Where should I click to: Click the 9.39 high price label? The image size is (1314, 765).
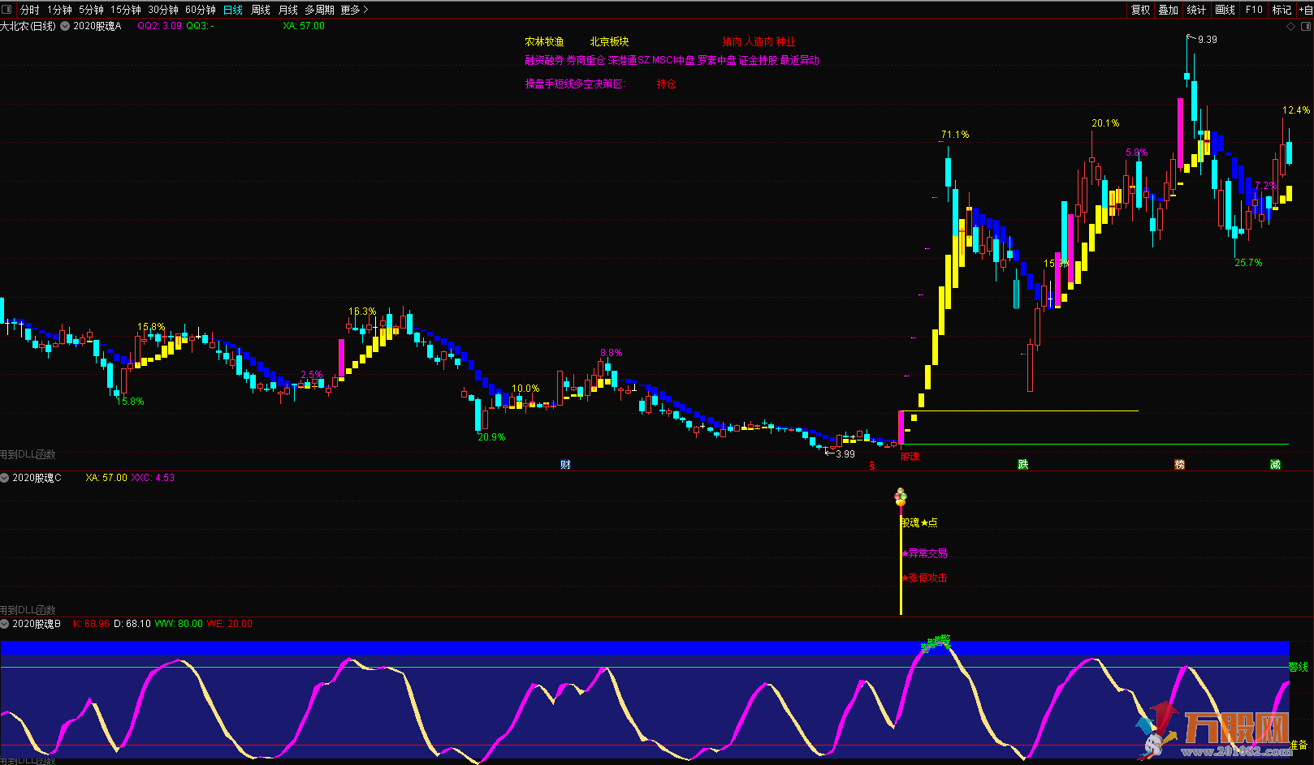click(x=1208, y=39)
